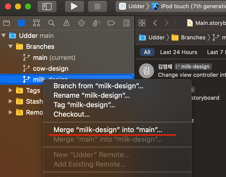Choose Checkout from the context menu
Image resolution: width=226 pixels, height=177 pixels.
coord(117,114)
